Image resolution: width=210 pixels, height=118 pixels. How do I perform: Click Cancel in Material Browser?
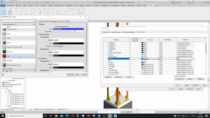tap(77, 75)
